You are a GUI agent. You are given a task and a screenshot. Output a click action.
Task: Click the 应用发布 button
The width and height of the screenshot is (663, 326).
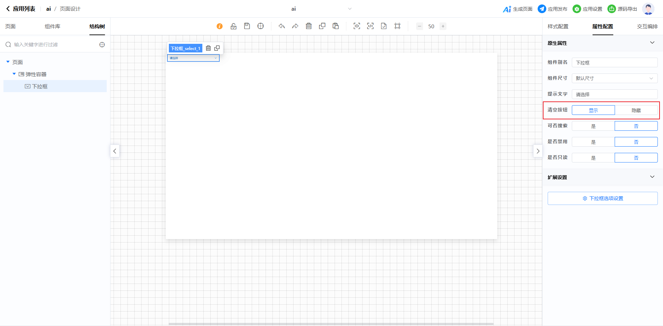[552, 9]
